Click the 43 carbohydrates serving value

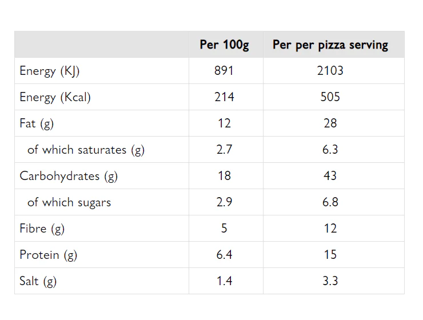tap(330, 176)
